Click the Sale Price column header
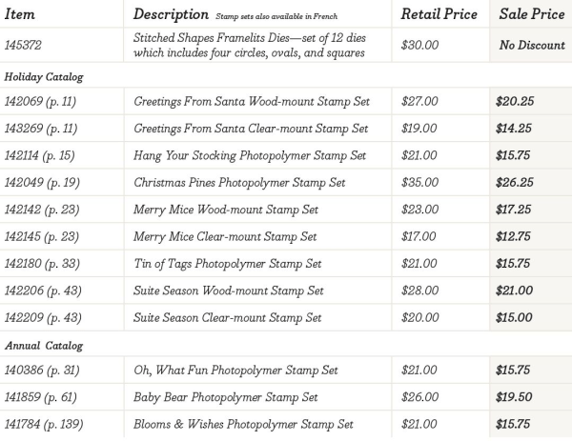This screenshot has width=572, height=441. [x=530, y=14]
